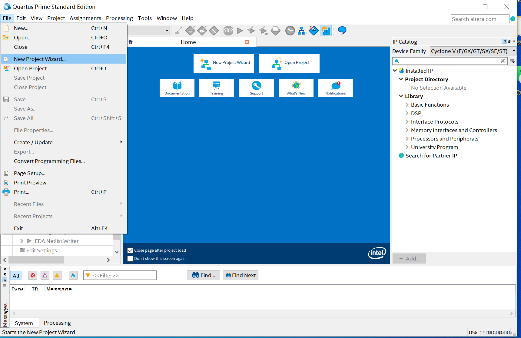
Task: Open the Timing Analyzer clock icon
Action: click(290, 30)
